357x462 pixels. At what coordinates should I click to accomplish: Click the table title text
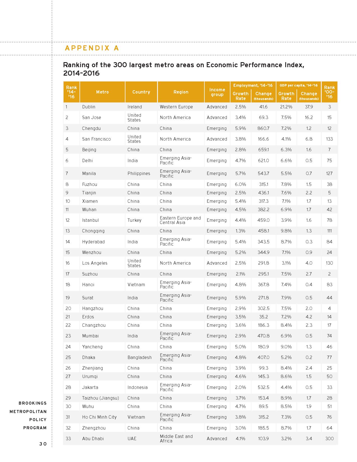[184, 69]
